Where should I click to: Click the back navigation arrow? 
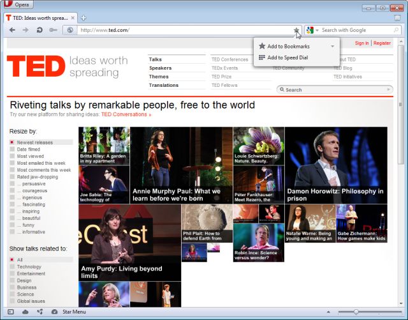click(x=11, y=30)
